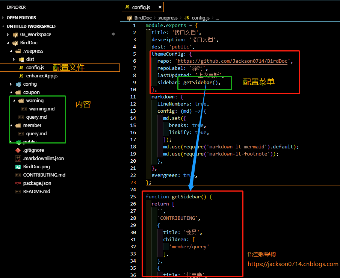Click the lint icon beside .markdownlint.json

click(18, 159)
